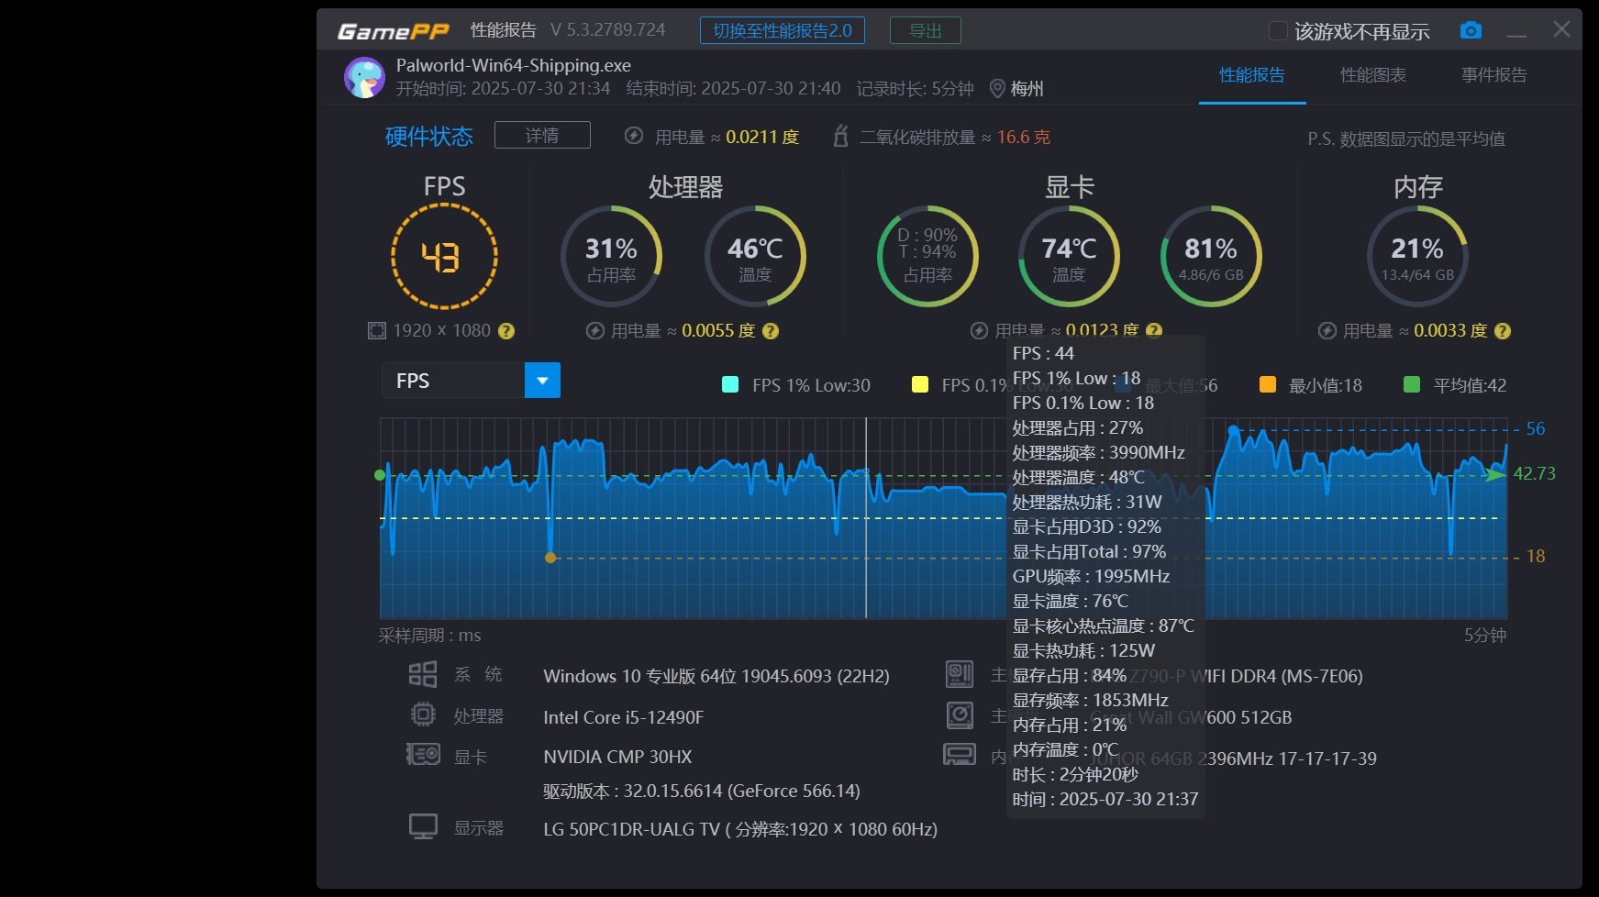Switch to 事件报告 tab

[x=1494, y=75]
